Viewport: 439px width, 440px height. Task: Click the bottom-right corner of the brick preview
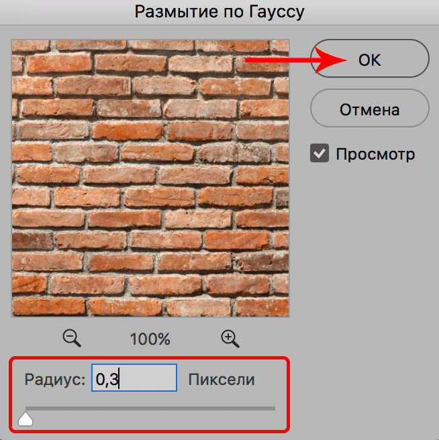[x=287, y=314]
